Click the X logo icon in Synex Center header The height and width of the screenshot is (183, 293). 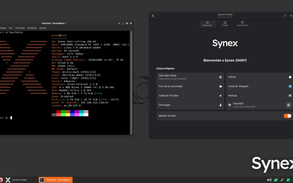(x=153, y=16)
